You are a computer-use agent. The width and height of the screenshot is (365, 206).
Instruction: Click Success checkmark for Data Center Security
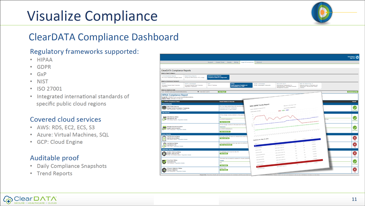(355, 108)
